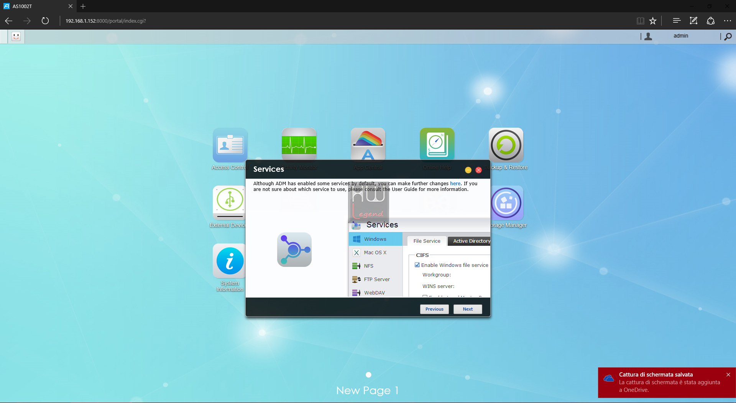Select Mac OS X in services list
This screenshot has width=736, height=403.
376,252
